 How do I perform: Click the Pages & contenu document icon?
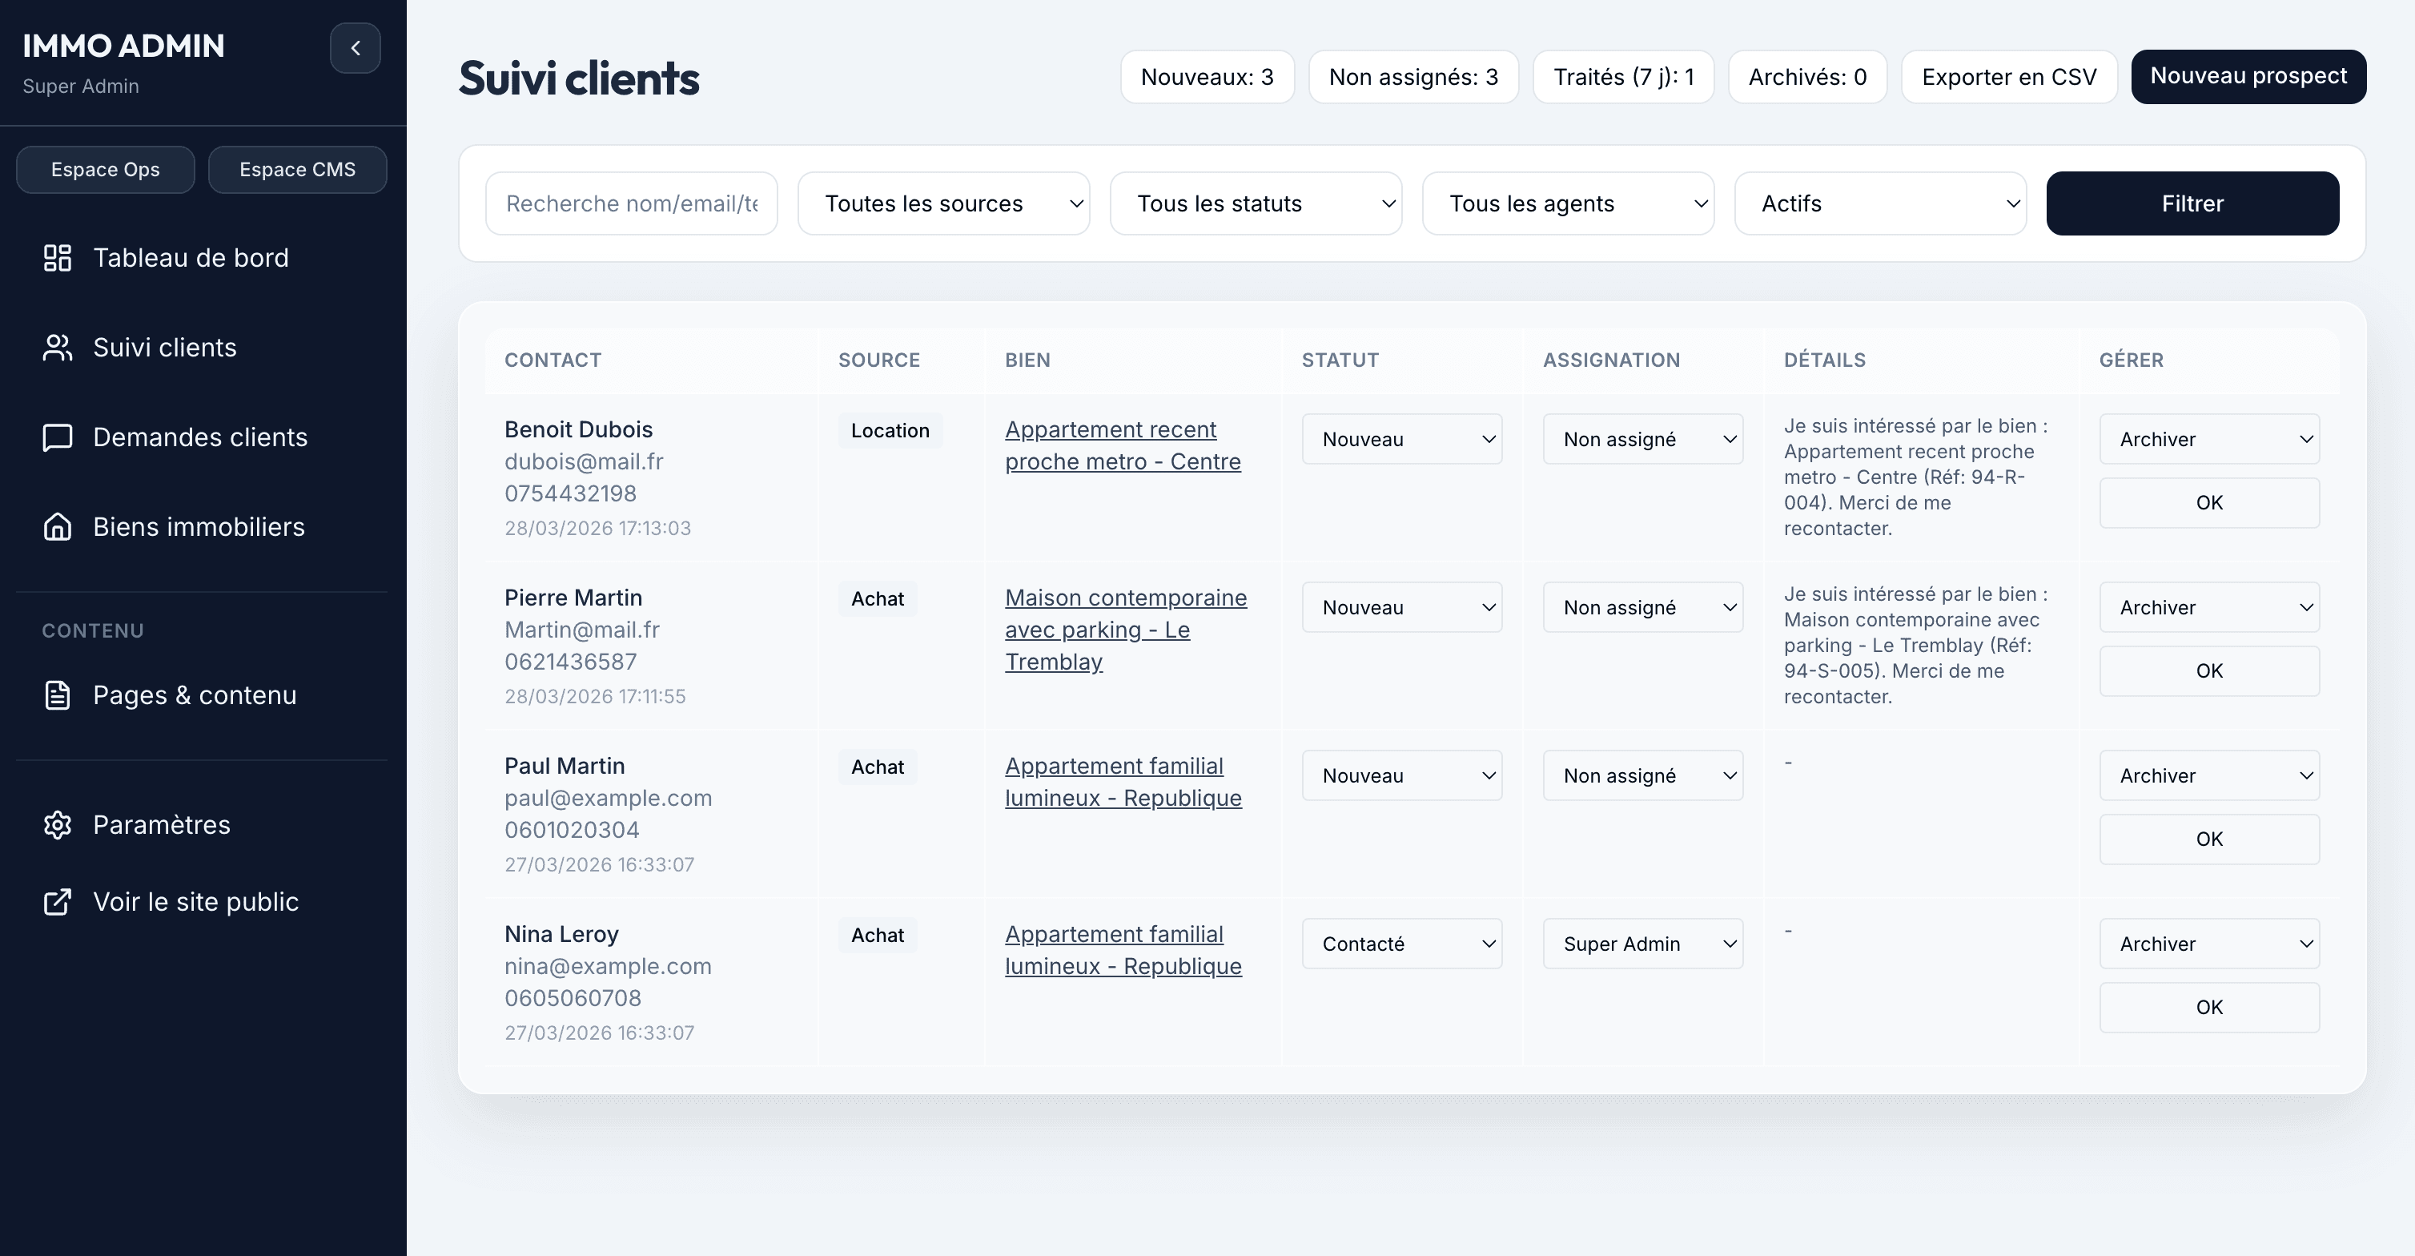click(x=57, y=694)
